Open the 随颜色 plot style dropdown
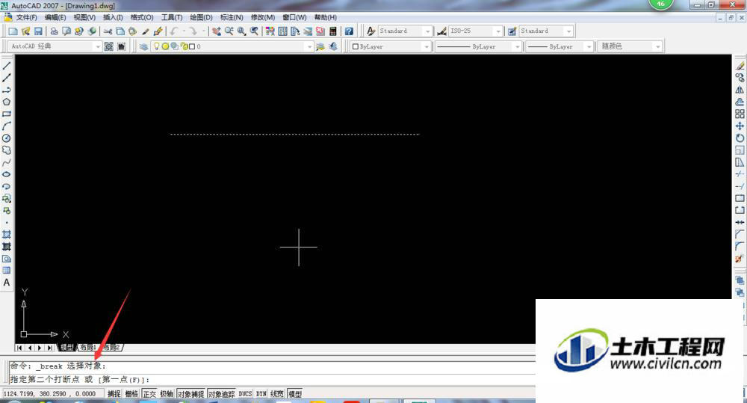The width and height of the screenshot is (747, 403). (658, 47)
